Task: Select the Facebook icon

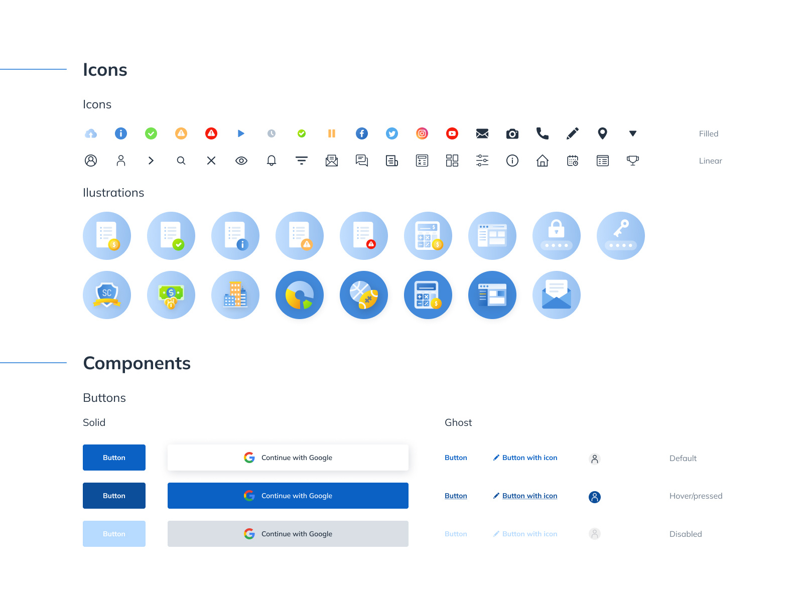Action: [361, 133]
